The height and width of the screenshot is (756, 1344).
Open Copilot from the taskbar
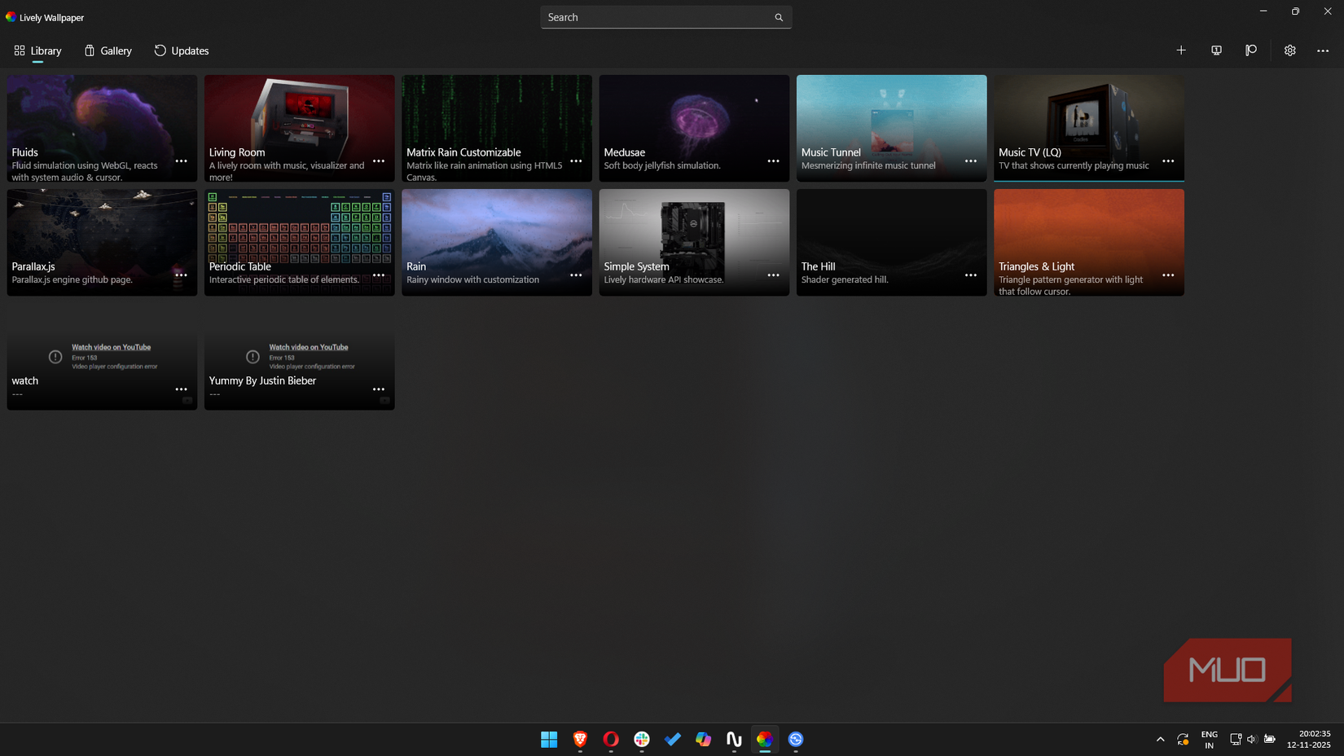tap(703, 740)
